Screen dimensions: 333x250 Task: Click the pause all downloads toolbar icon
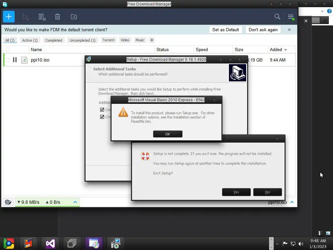[42, 17]
